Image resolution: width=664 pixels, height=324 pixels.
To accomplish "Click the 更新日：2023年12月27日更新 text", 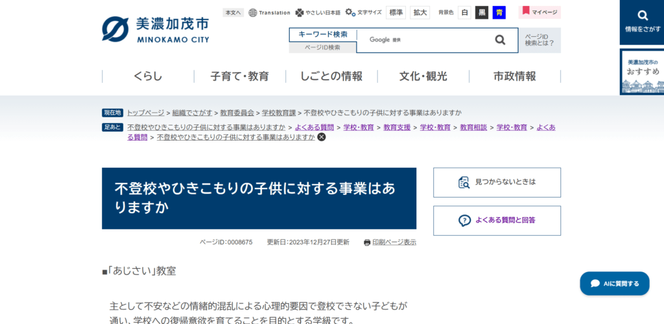I will click(308, 242).
